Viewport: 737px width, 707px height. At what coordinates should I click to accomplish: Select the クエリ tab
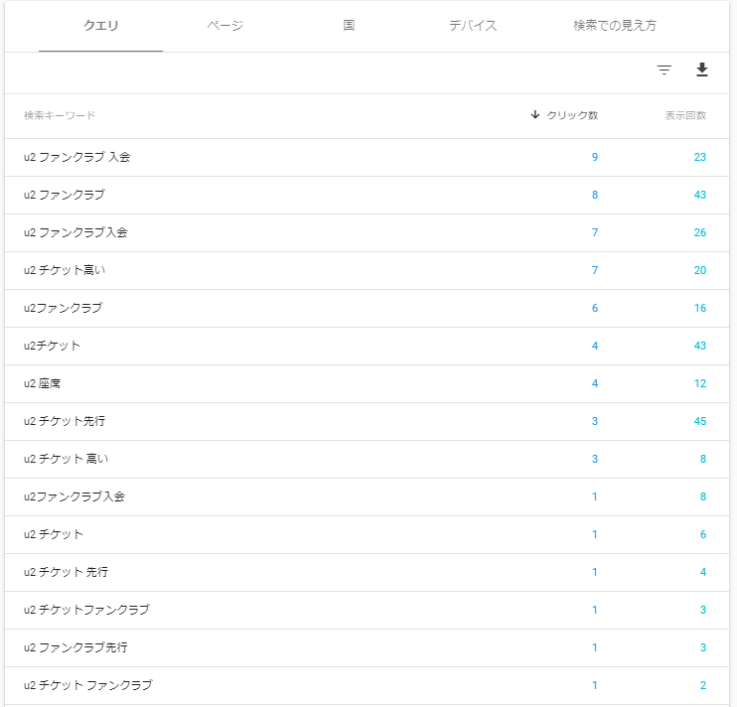click(100, 26)
